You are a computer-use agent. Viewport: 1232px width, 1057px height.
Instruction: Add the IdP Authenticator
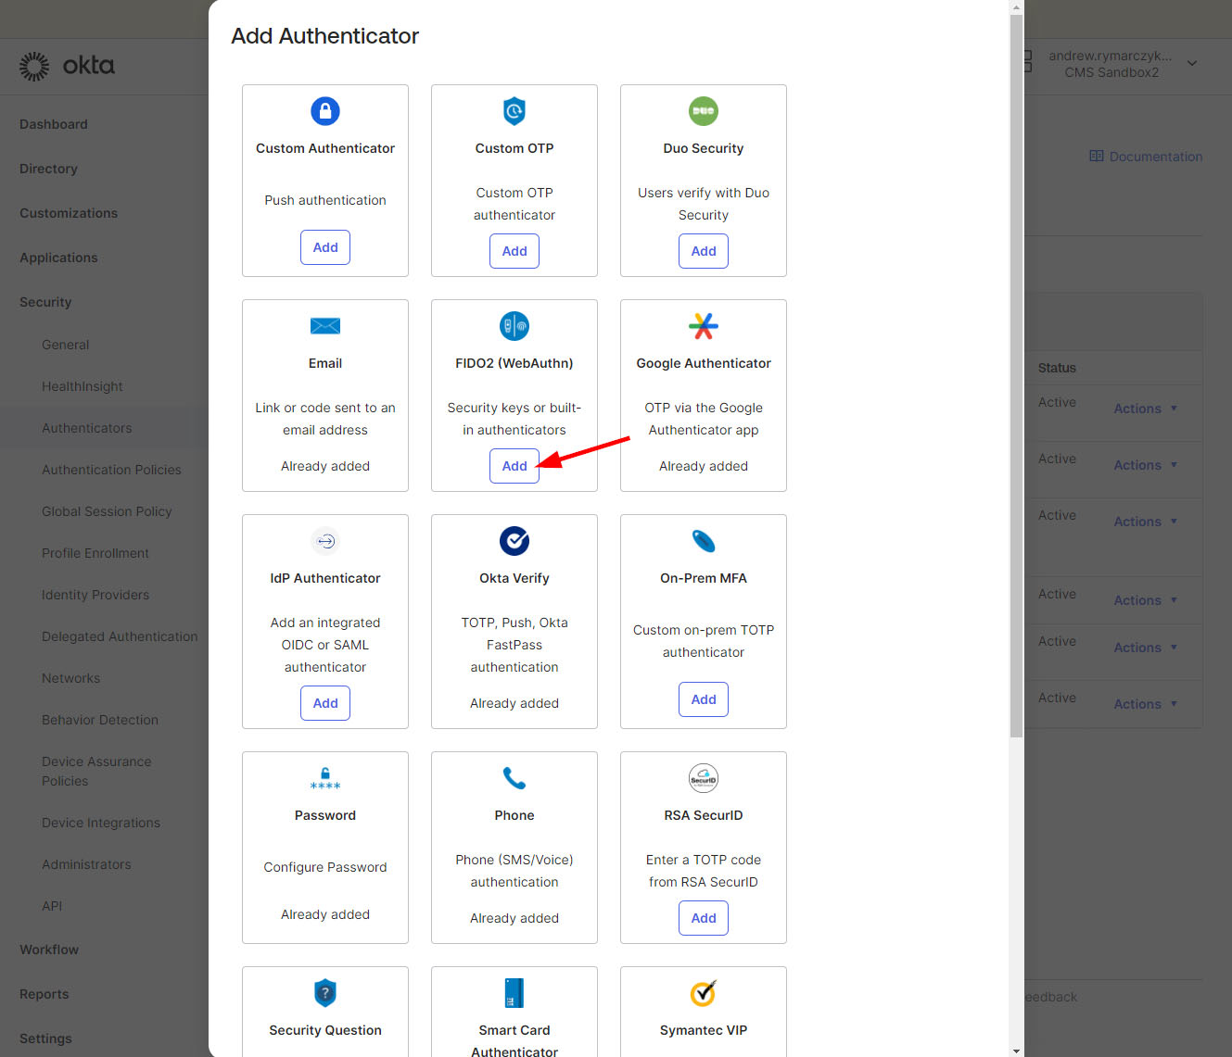click(324, 703)
